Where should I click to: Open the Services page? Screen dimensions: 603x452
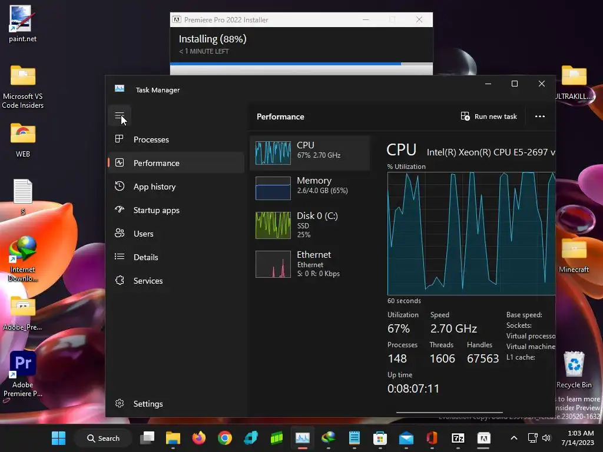[176, 281]
